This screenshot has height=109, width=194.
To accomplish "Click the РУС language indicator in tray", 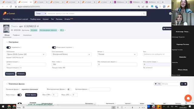I will [x=176, y=107].
